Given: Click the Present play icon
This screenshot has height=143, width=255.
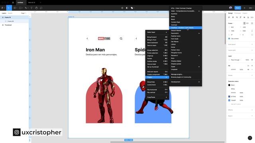Looking at the screenshot, I should (x=244, y=8).
